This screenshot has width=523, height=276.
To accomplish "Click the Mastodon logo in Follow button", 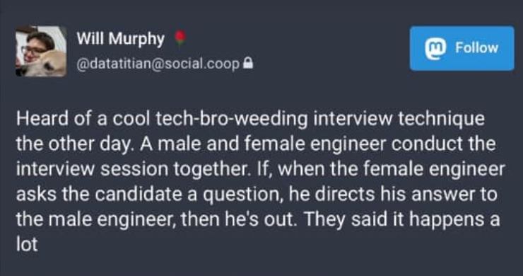I will (x=435, y=48).
